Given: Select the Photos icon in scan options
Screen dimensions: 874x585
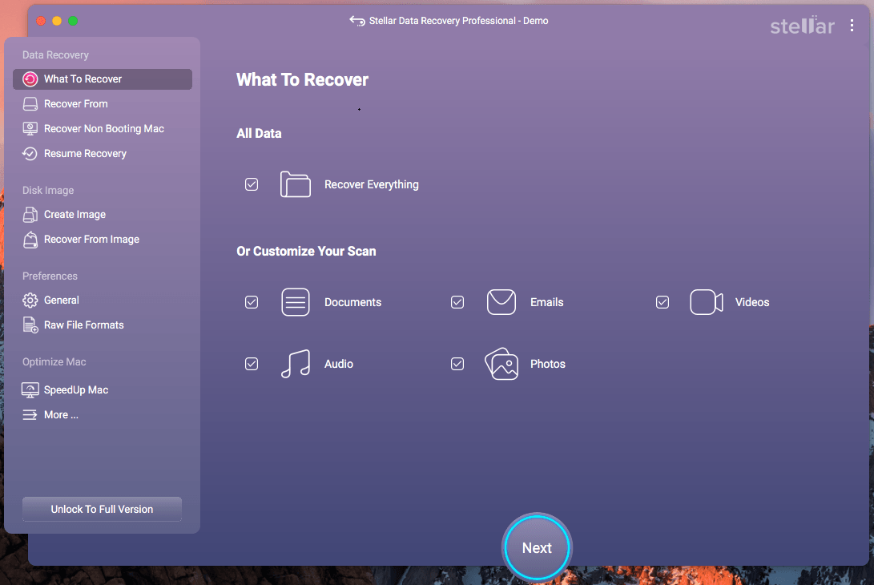Looking at the screenshot, I should click(501, 364).
